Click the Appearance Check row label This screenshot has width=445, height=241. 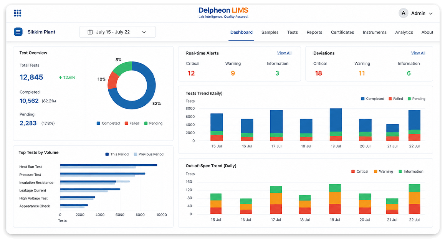(35, 206)
